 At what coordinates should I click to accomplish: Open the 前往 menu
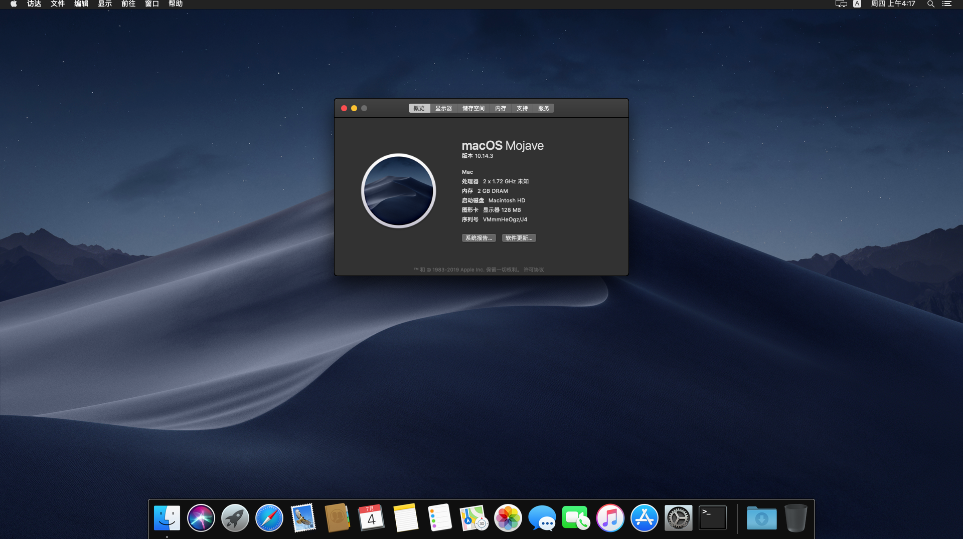(128, 4)
